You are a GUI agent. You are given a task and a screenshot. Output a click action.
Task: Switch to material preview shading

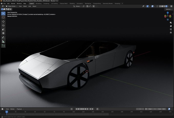click(x=164, y=6)
